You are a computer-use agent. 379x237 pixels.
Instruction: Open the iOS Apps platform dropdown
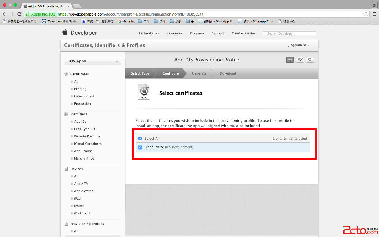tap(93, 61)
